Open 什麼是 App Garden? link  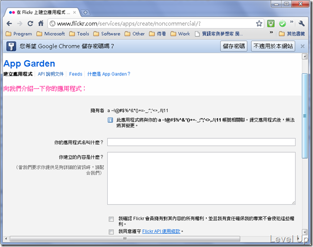[x=109, y=74]
